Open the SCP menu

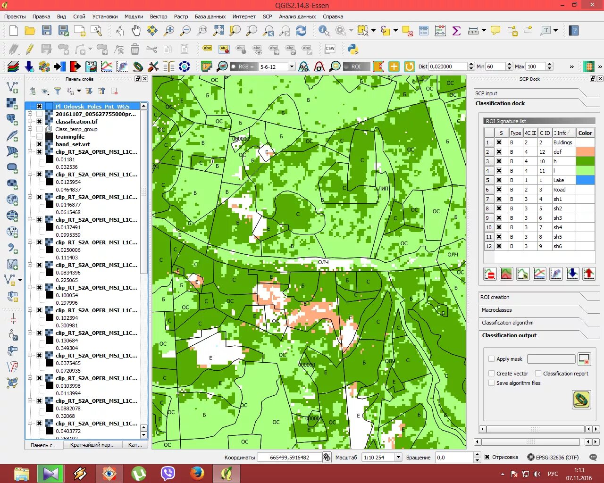pyautogui.click(x=268, y=17)
